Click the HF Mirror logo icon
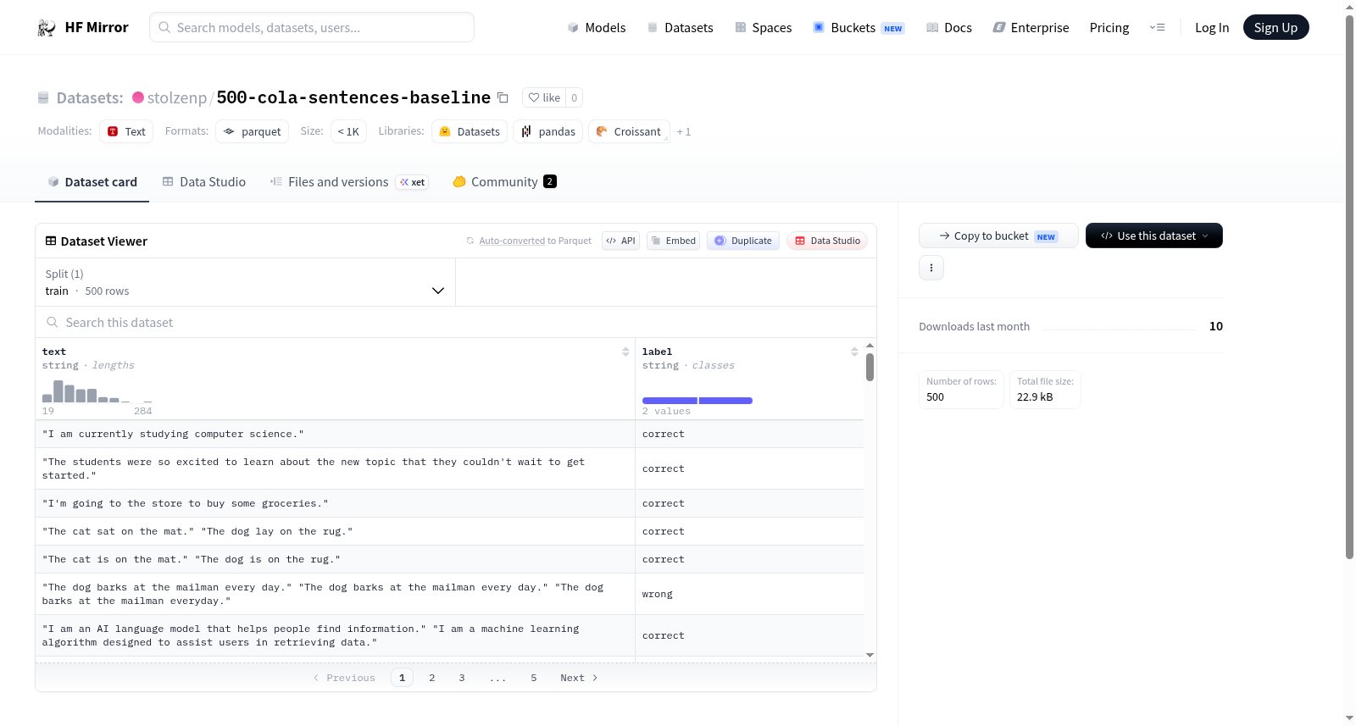Viewport: 1356px width, 726px height. pyautogui.click(x=47, y=28)
